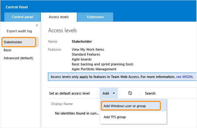Choose Add TFS group menu entry
Viewport: 197px width, 128px height.
(133, 117)
